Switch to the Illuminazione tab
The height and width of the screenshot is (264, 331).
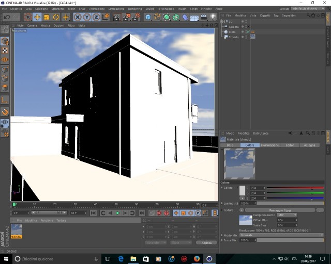[x=270, y=145]
